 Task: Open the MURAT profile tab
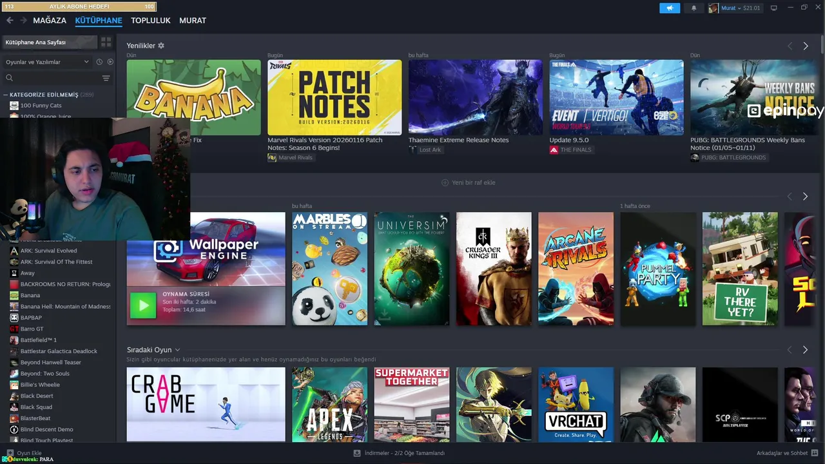coord(193,21)
